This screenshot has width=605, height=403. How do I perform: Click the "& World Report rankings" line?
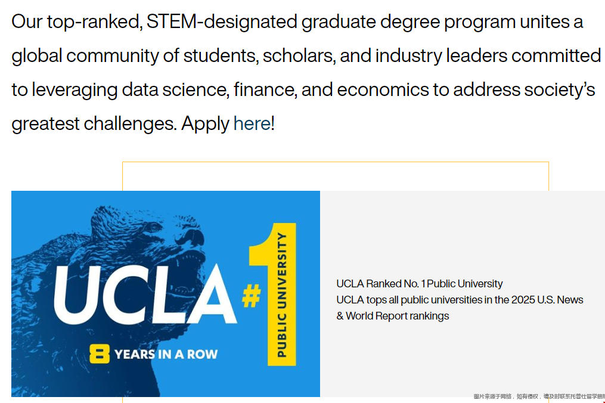(392, 316)
